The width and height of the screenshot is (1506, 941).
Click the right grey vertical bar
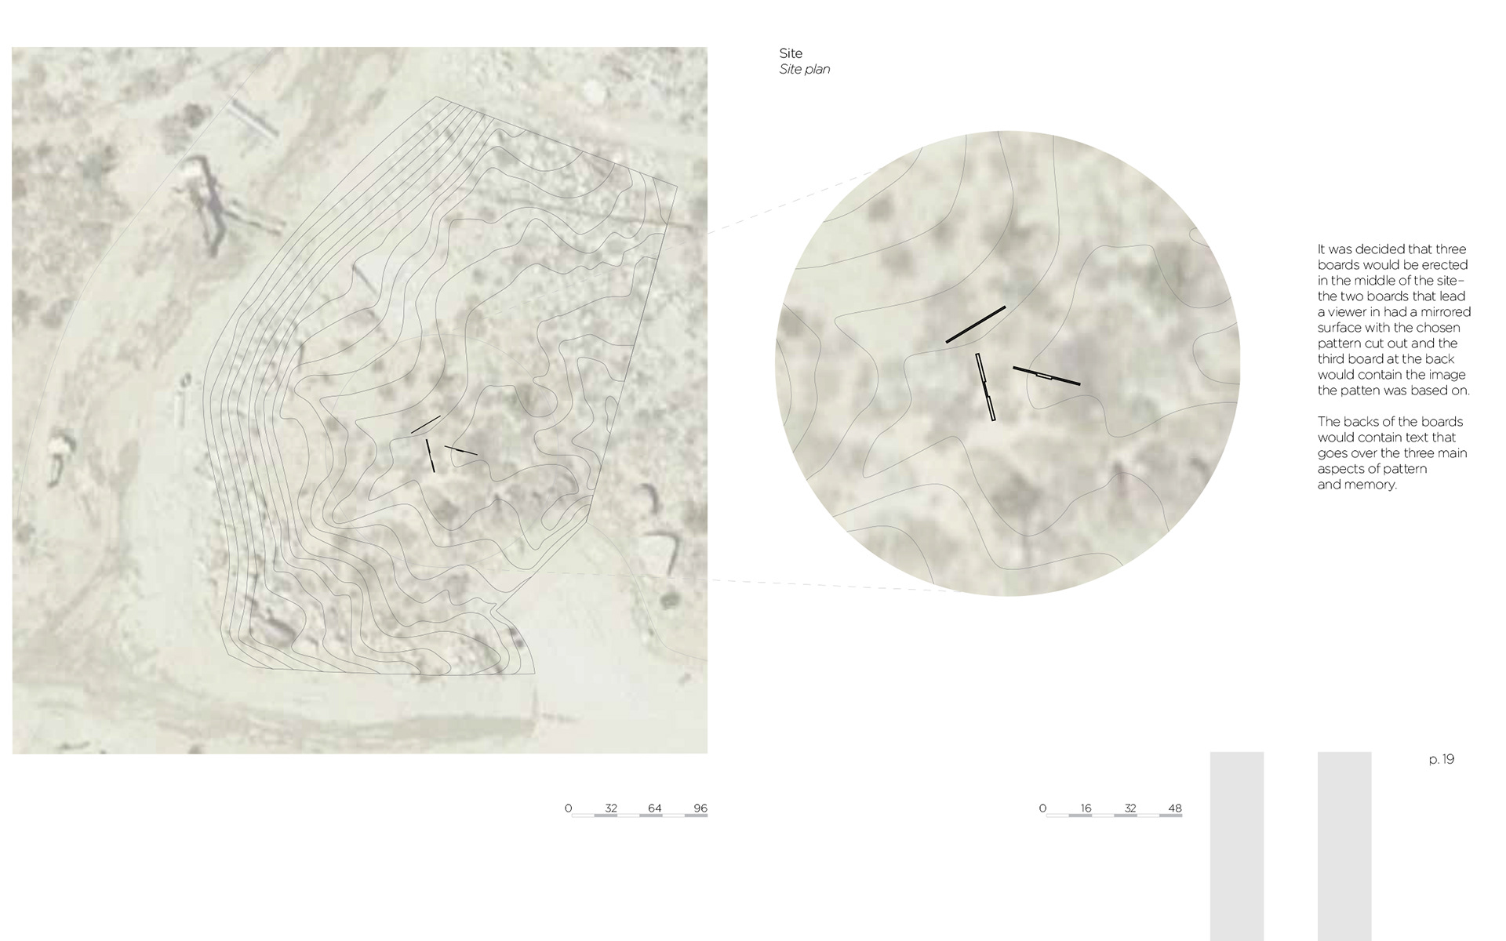1344,846
